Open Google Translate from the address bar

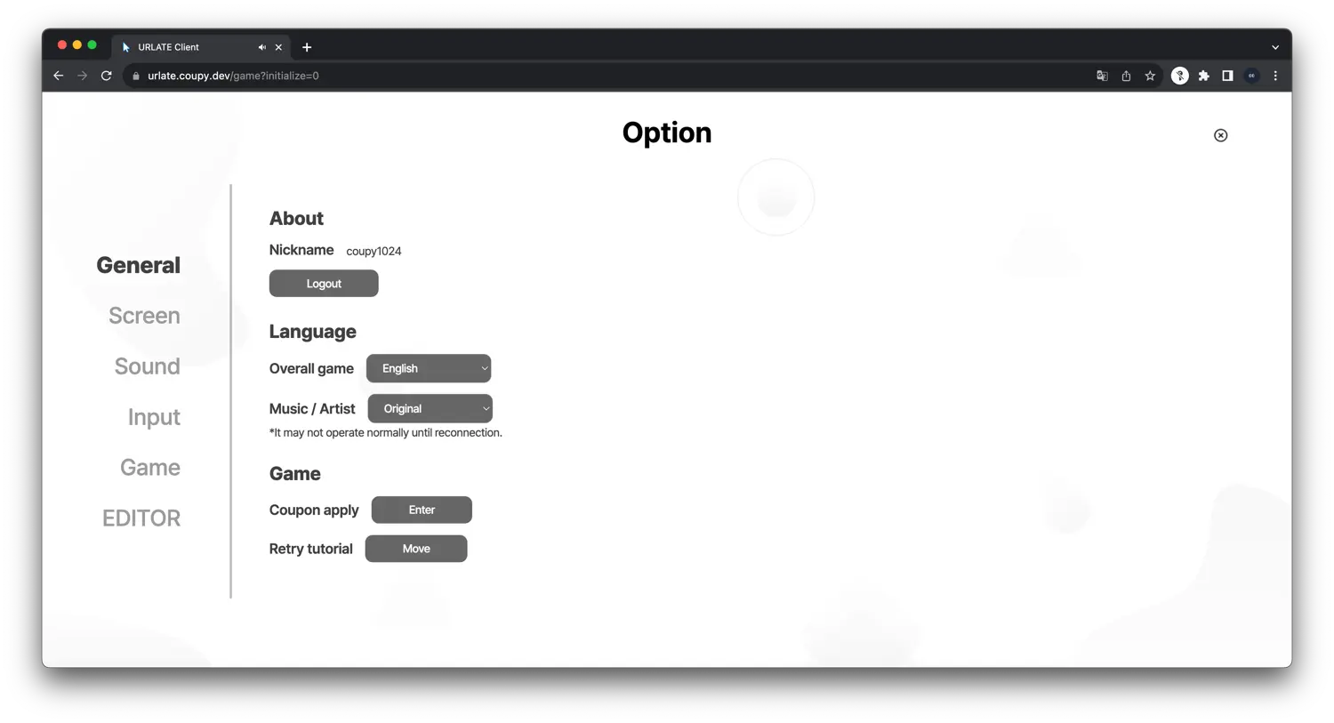click(x=1102, y=76)
